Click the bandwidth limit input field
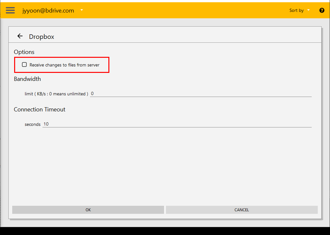 pyautogui.click(x=201, y=94)
